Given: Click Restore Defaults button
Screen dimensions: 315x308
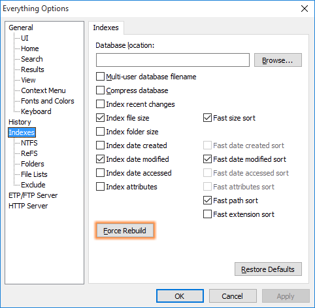Looking at the screenshot, I should 268,269.
